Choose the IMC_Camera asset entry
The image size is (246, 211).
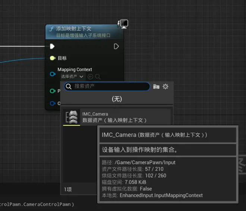point(117,117)
